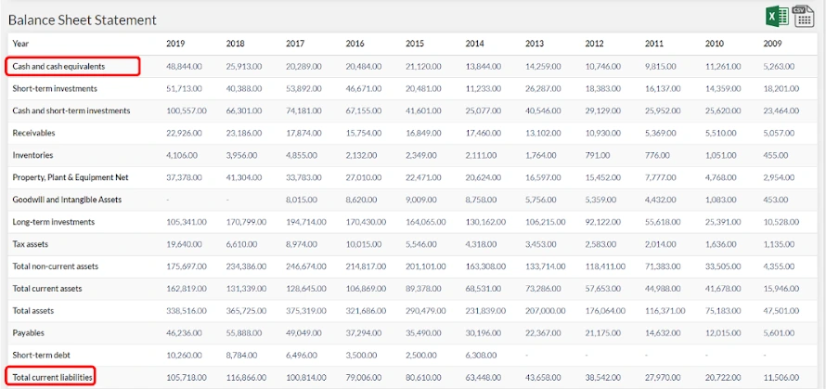This screenshot has height=389, width=826.
Task: Select the Receivables row label
Action: pos(33,133)
